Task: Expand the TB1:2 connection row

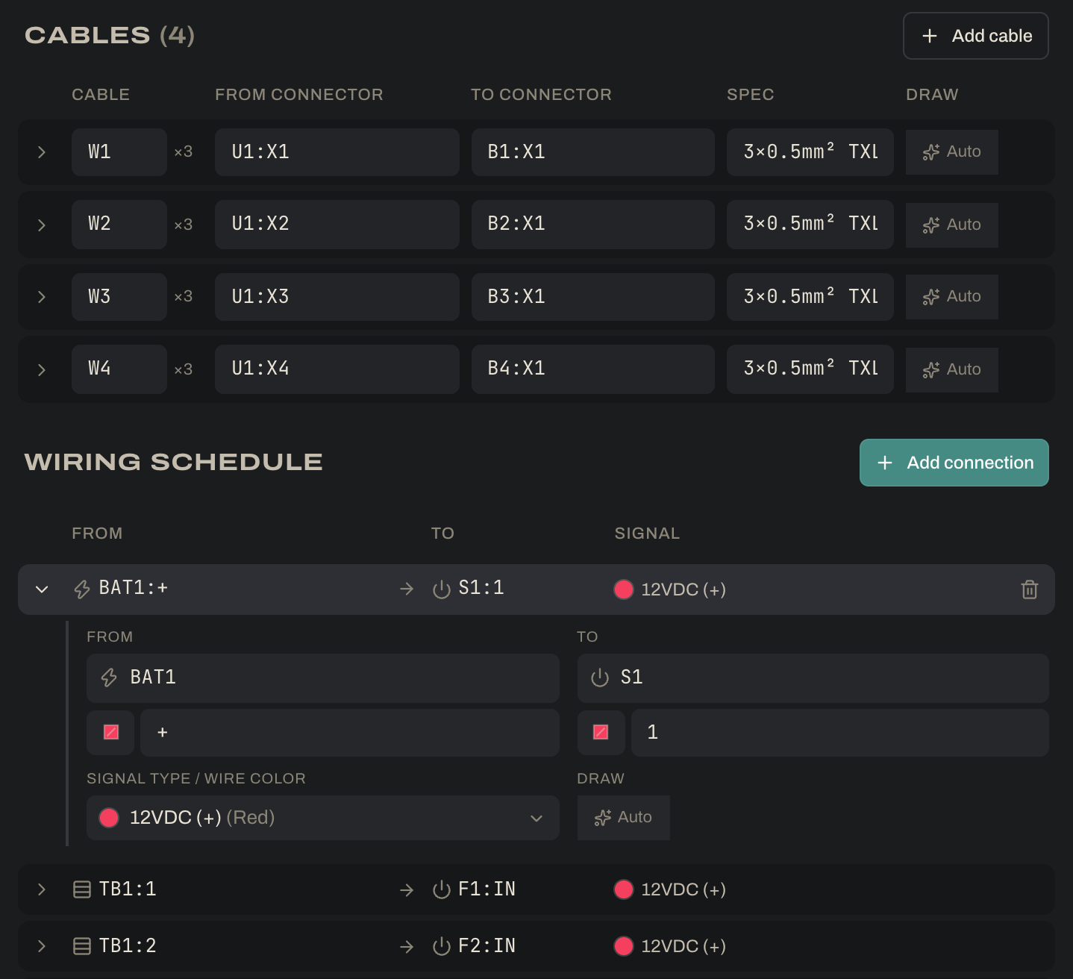Action: coord(42,946)
